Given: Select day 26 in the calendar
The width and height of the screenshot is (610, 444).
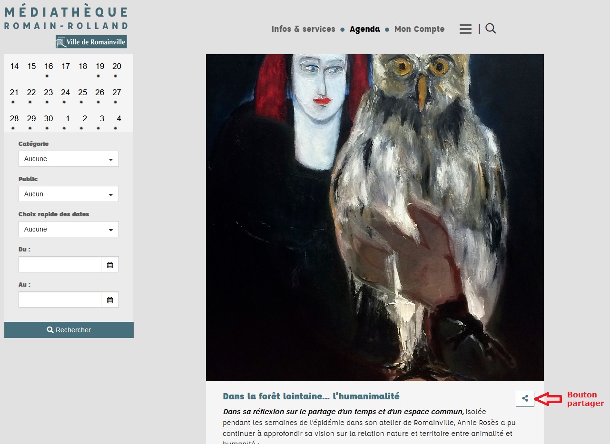Looking at the screenshot, I should coord(100,93).
